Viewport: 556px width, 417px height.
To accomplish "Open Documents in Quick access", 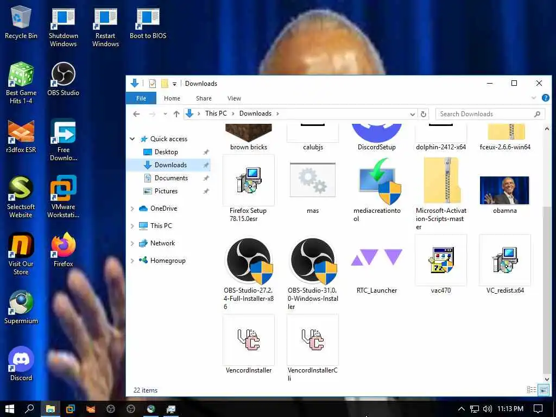I will (x=171, y=178).
